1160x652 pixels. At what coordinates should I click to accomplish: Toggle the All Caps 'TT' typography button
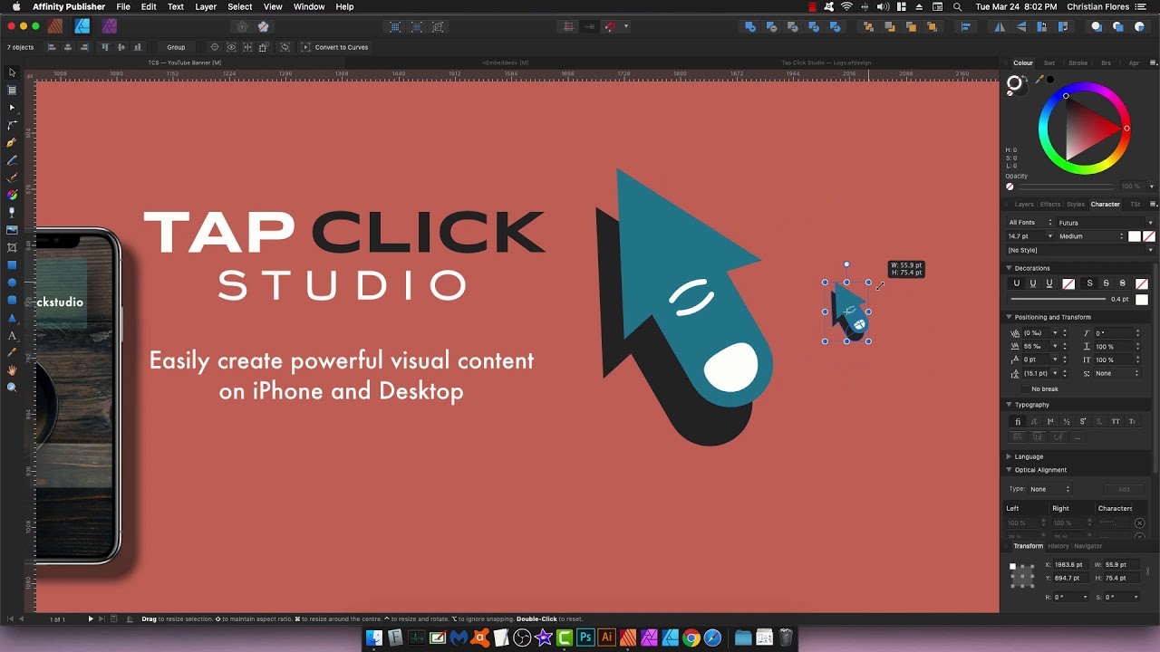coord(1116,421)
